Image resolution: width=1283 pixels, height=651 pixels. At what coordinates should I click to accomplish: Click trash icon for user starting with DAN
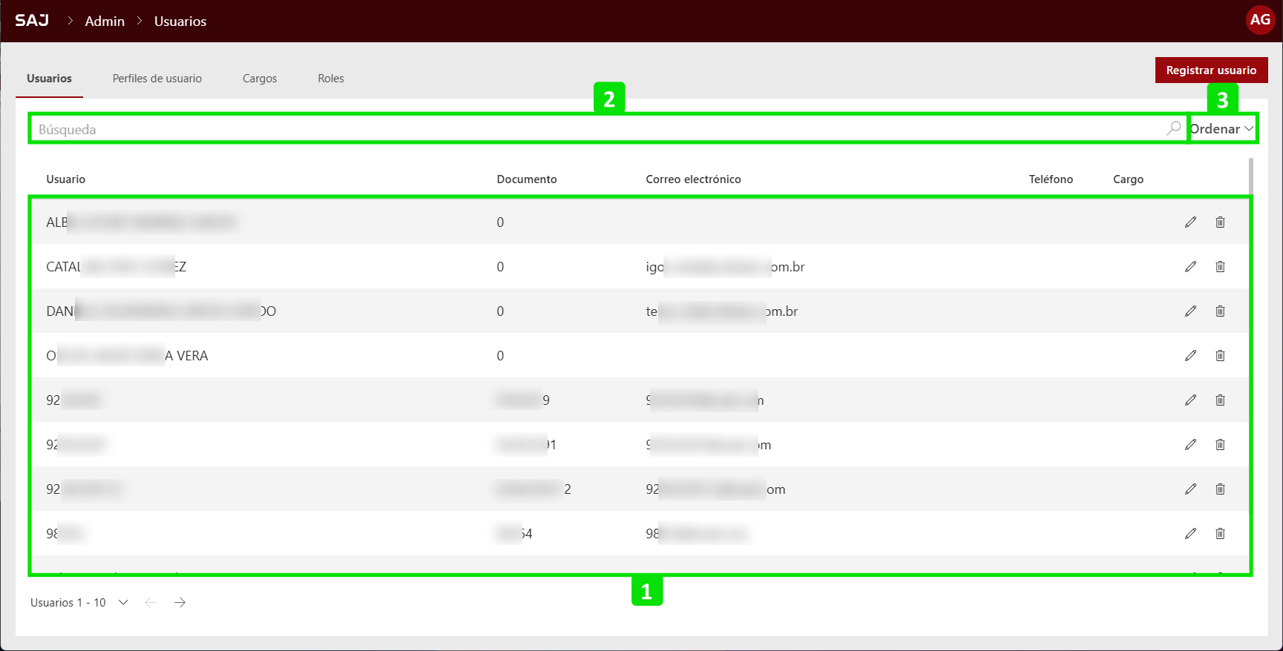click(x=1220, y=311)
